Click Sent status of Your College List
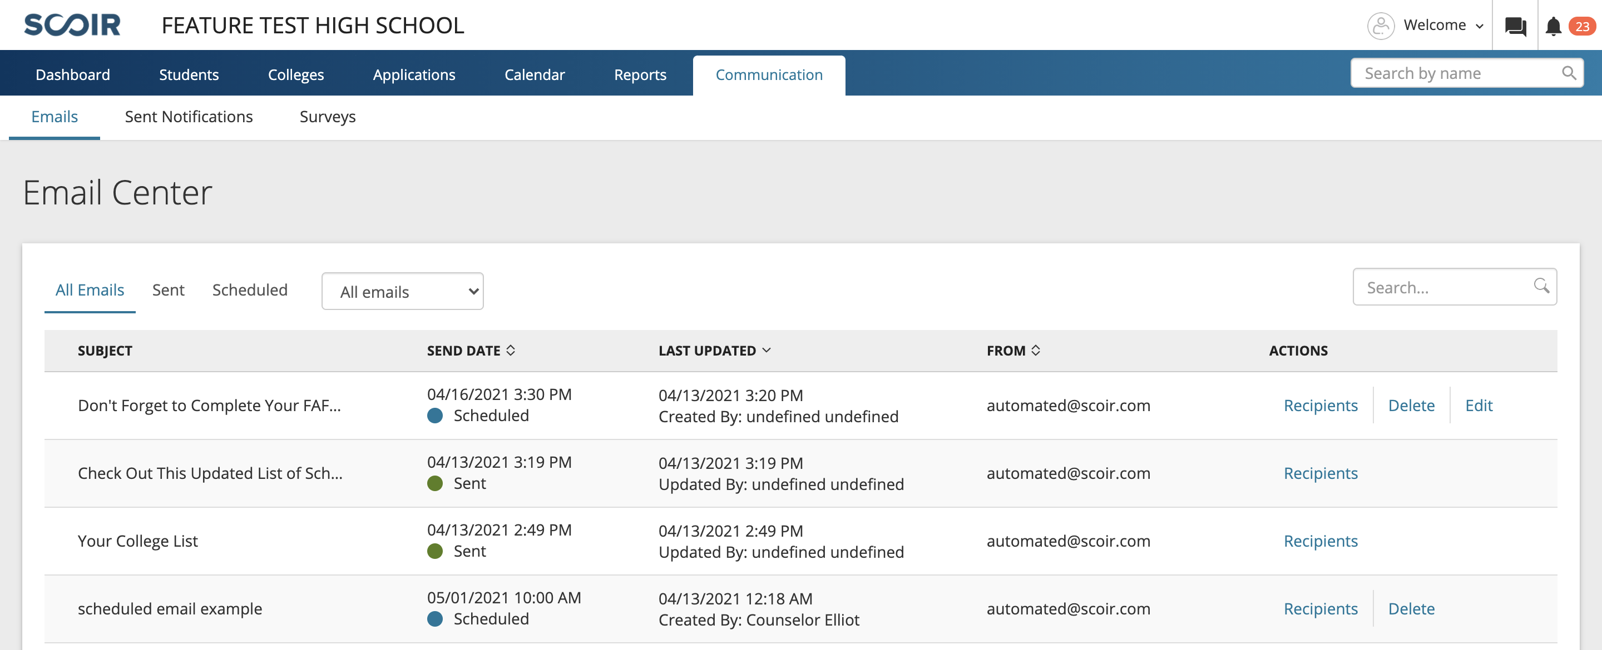 coord(457,551)
